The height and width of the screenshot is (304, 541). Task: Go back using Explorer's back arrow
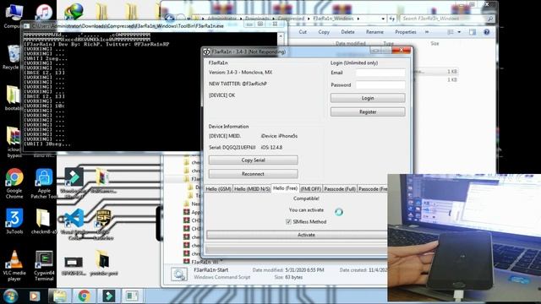click(x=169, y=18)
